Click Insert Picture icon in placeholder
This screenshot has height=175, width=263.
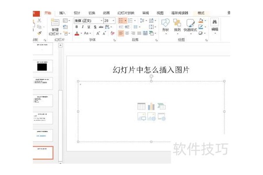click(x=142, y=116)
